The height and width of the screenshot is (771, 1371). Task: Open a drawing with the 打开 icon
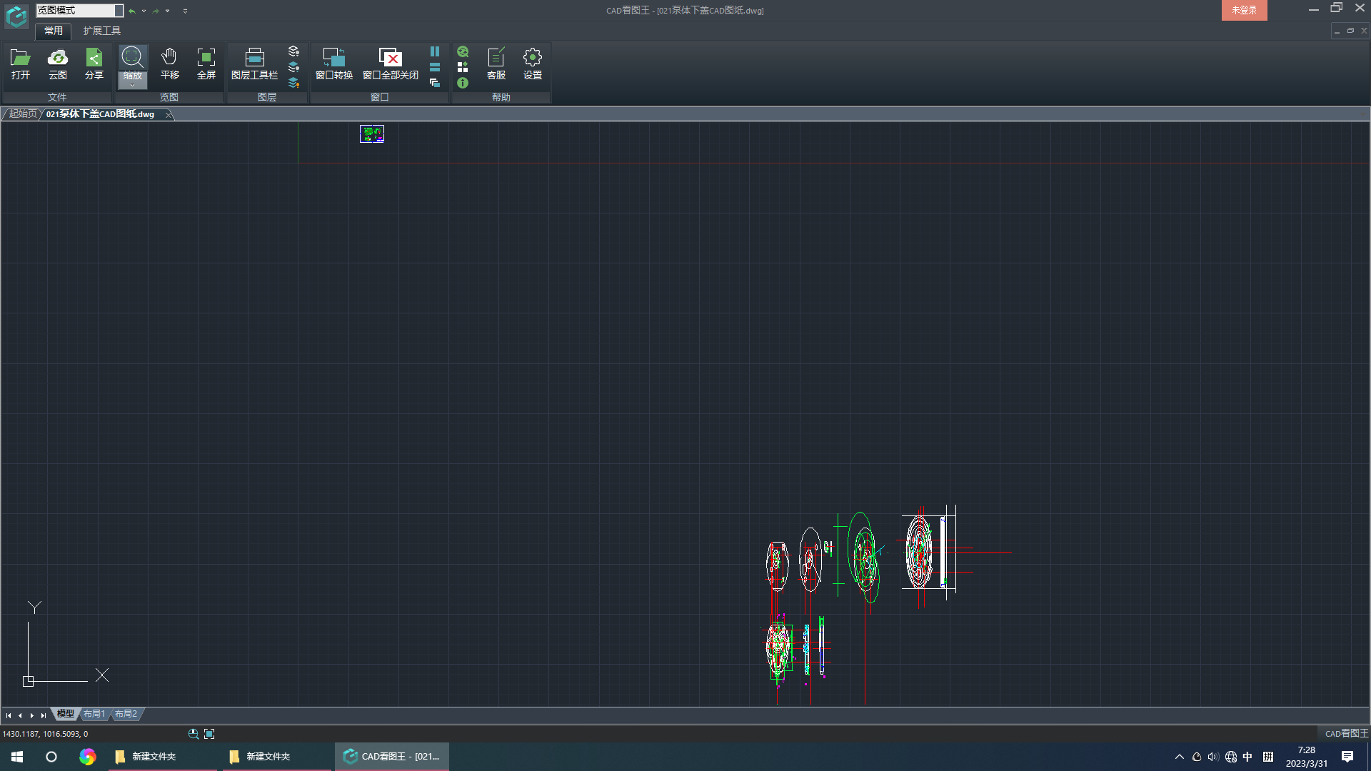20,64
